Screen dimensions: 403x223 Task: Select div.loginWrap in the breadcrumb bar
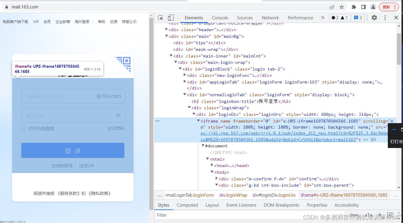[233, 195]
